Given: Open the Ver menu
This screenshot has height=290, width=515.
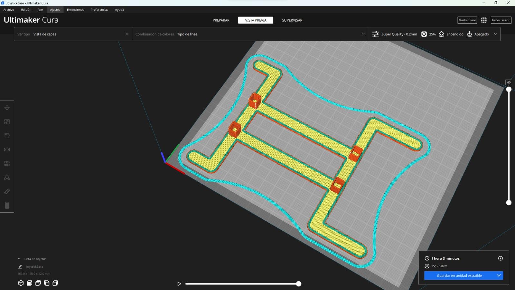Looking at the screenshot, I should (x=41, y=10).
